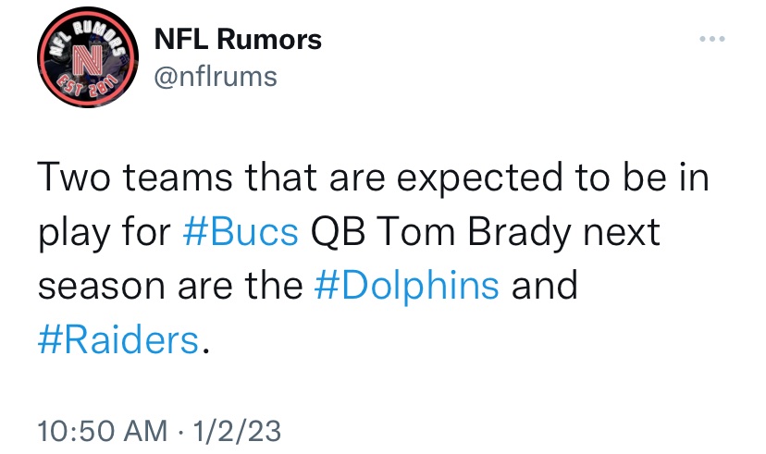The height and width of the screenshot is (454, 766).
Task: Open the #Dolphins hashtag
Action: pos(406,285)
